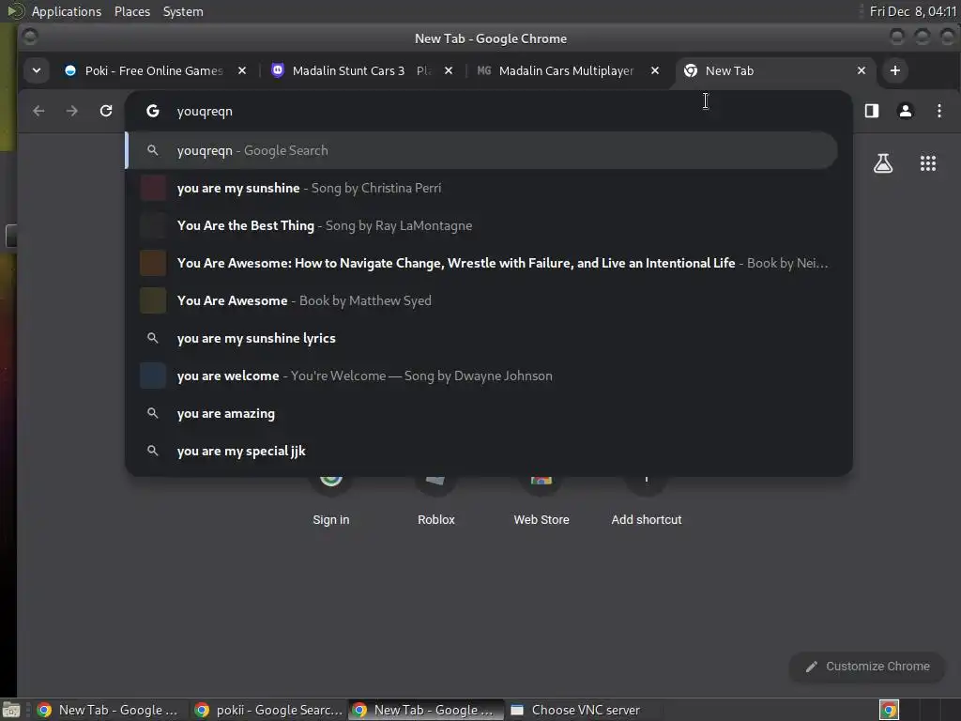The height and width of the screenshot is (721, 961).
Task: Switch to first New Tab - Google taskbar window
Action: point(109,710)
